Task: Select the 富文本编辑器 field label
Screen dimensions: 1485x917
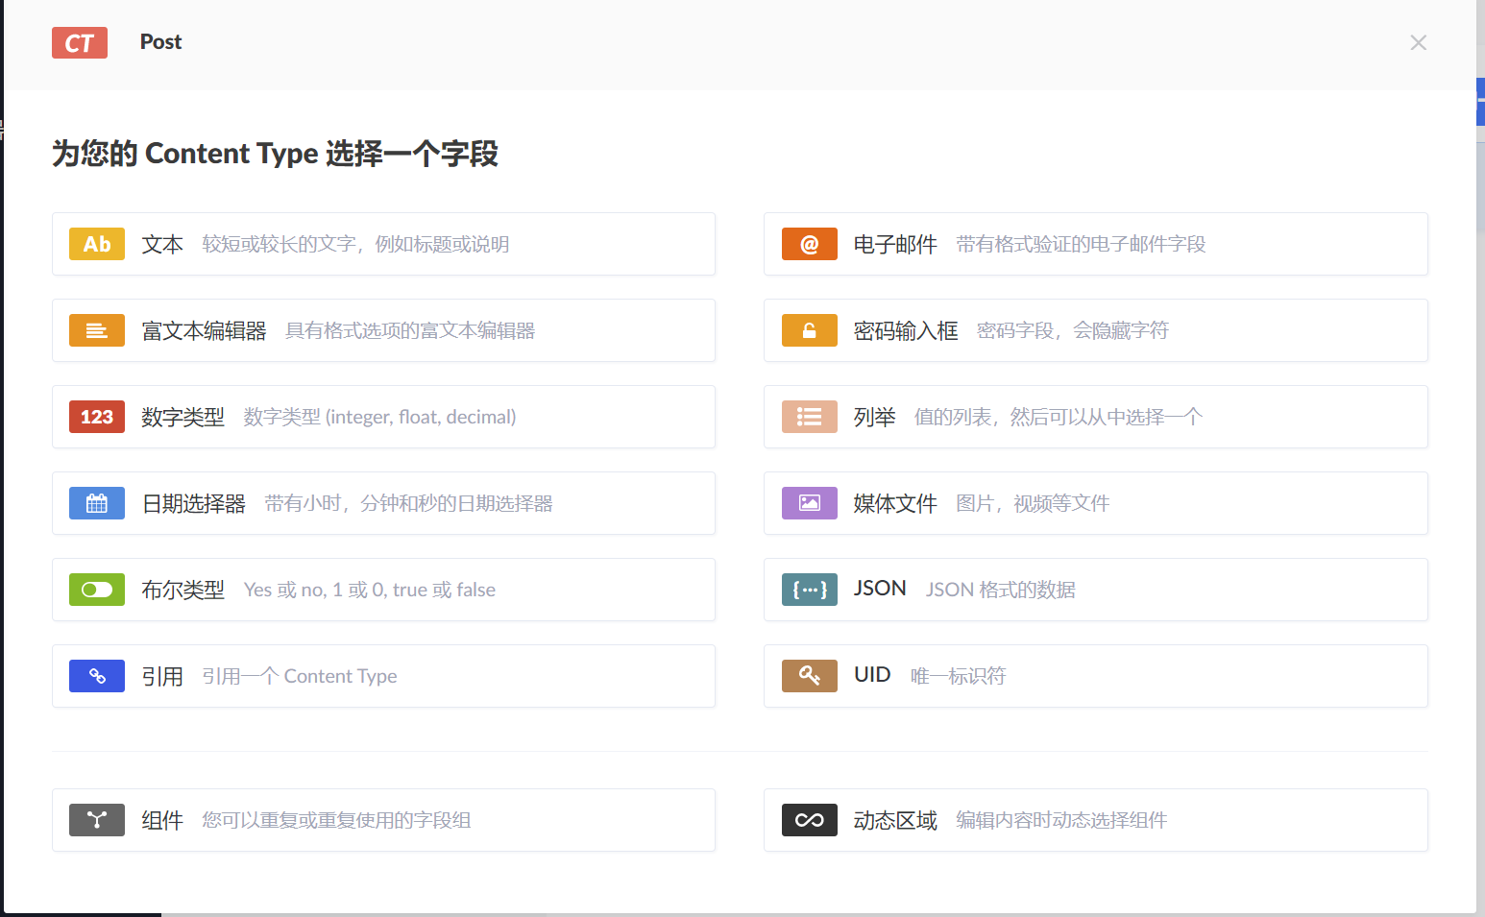Action: pos(204,330)
